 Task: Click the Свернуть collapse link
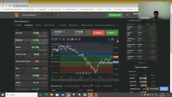point(142,63)
